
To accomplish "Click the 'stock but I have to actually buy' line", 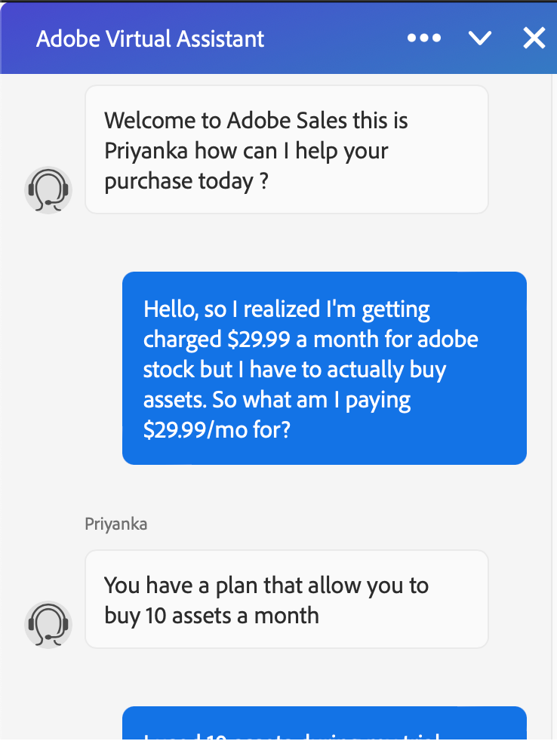I will pos(295,370).
